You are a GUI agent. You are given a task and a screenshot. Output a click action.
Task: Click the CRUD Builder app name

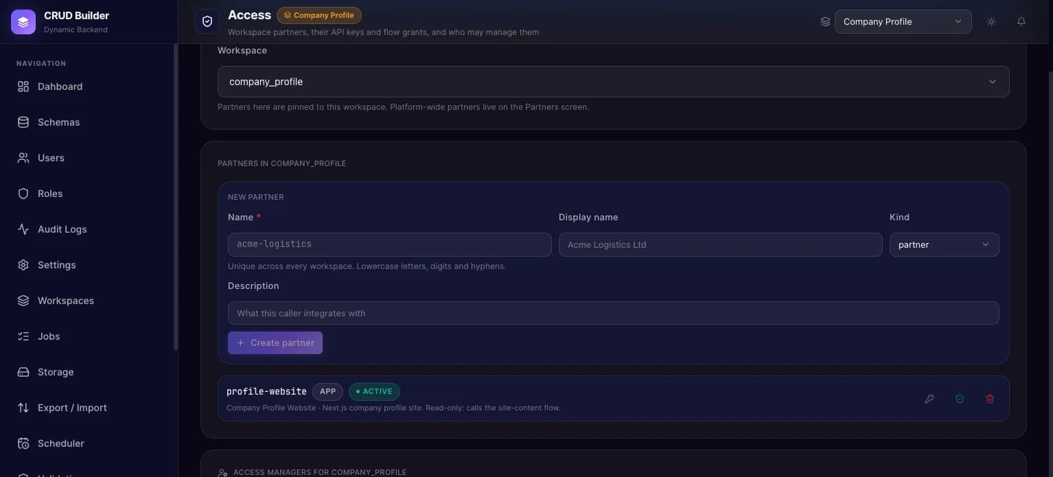tap(76, 16)
